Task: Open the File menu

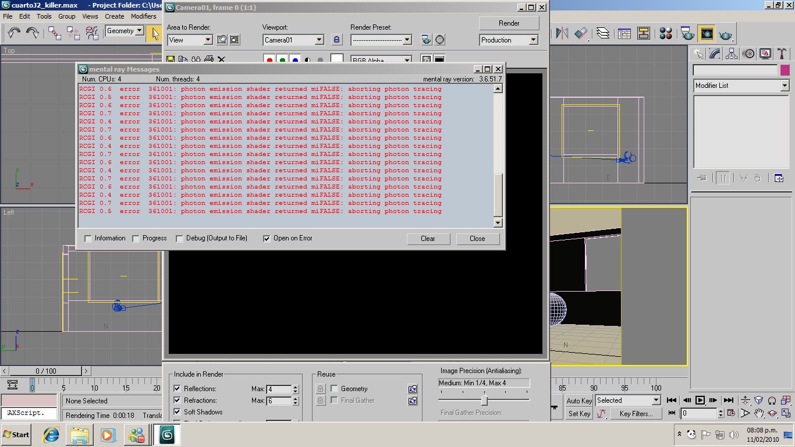Action: (x=8, y=16)
